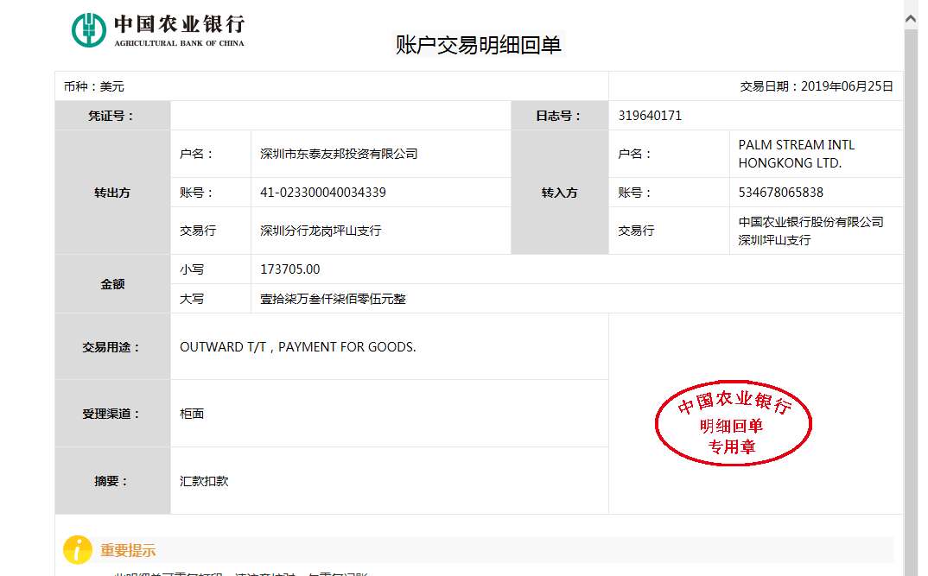928x576 pixels.
Task: Select summary value 汇款扣款
Action: (x=204, y=481)
